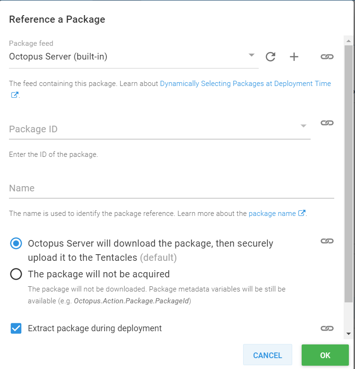
Task: Click chain-link icon beside Package ID
Action: point(327,123)
